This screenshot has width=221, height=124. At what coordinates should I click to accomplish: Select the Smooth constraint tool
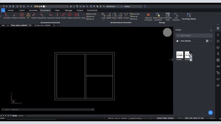click(x=64, y=15)
